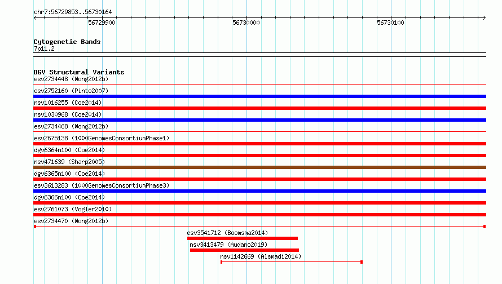Click the nsv3413479 (Audano2019) label

(x=228, y=245)
